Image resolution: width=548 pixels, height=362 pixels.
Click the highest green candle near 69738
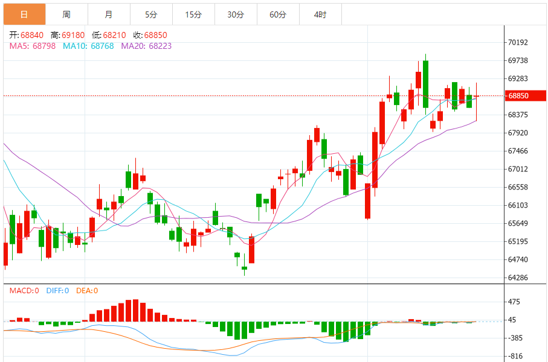tap(425, 84)
